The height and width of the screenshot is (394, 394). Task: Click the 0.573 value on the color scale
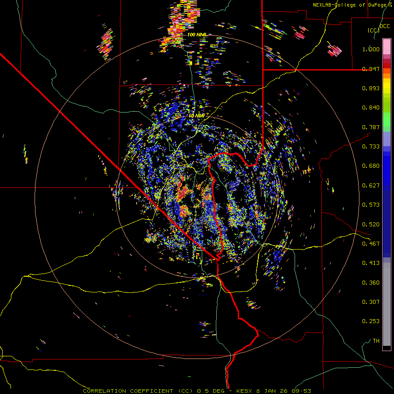371,205
